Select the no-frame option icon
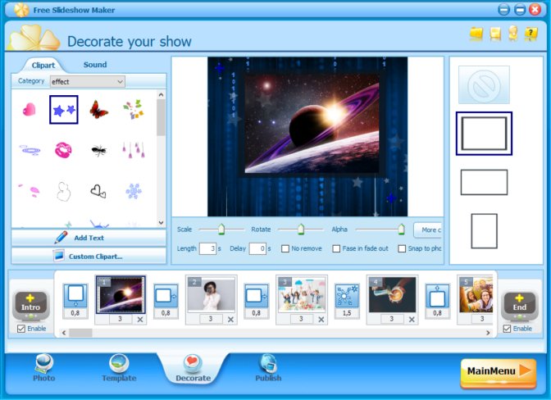Screen dimensions: 551x400 coord(484,84)
